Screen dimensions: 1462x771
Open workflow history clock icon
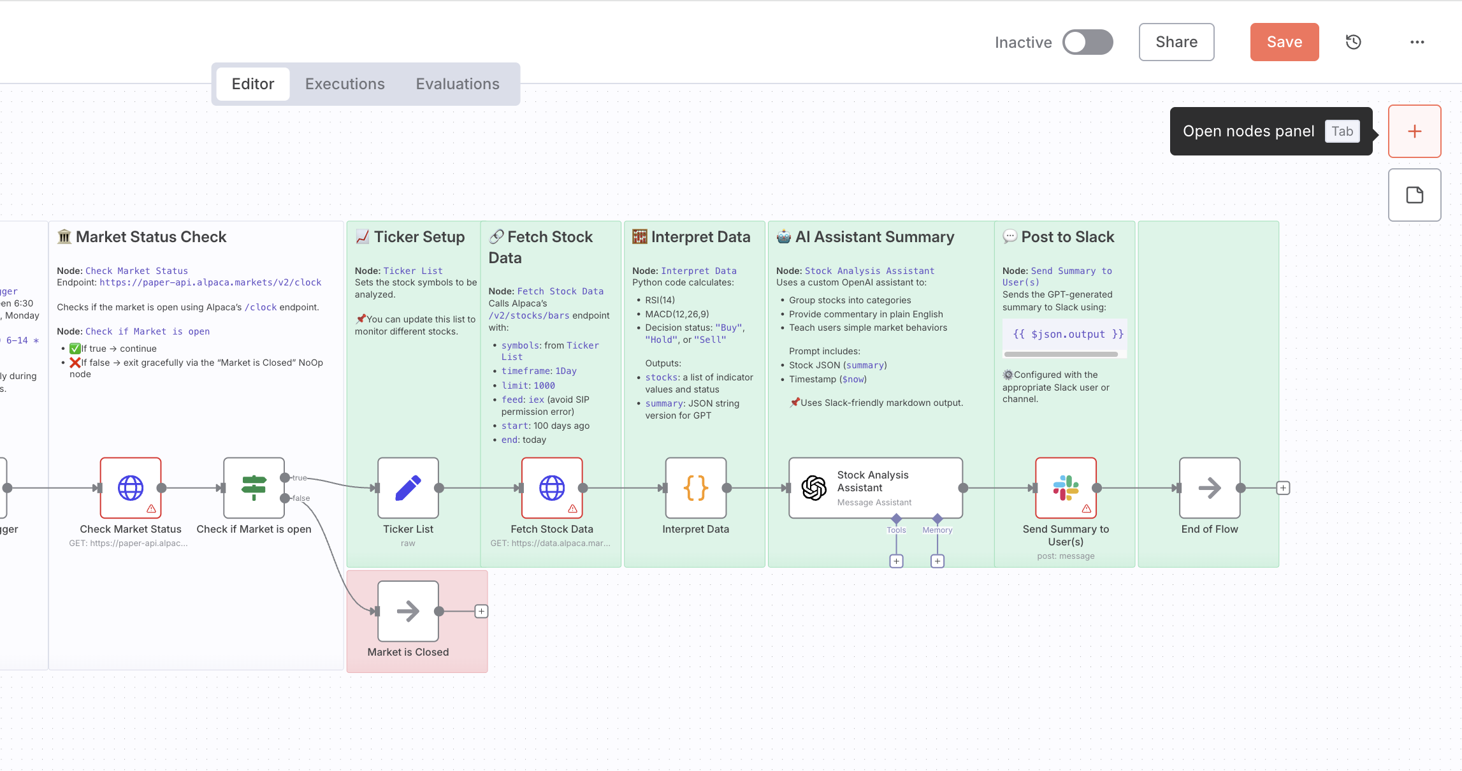(1353, 42)
